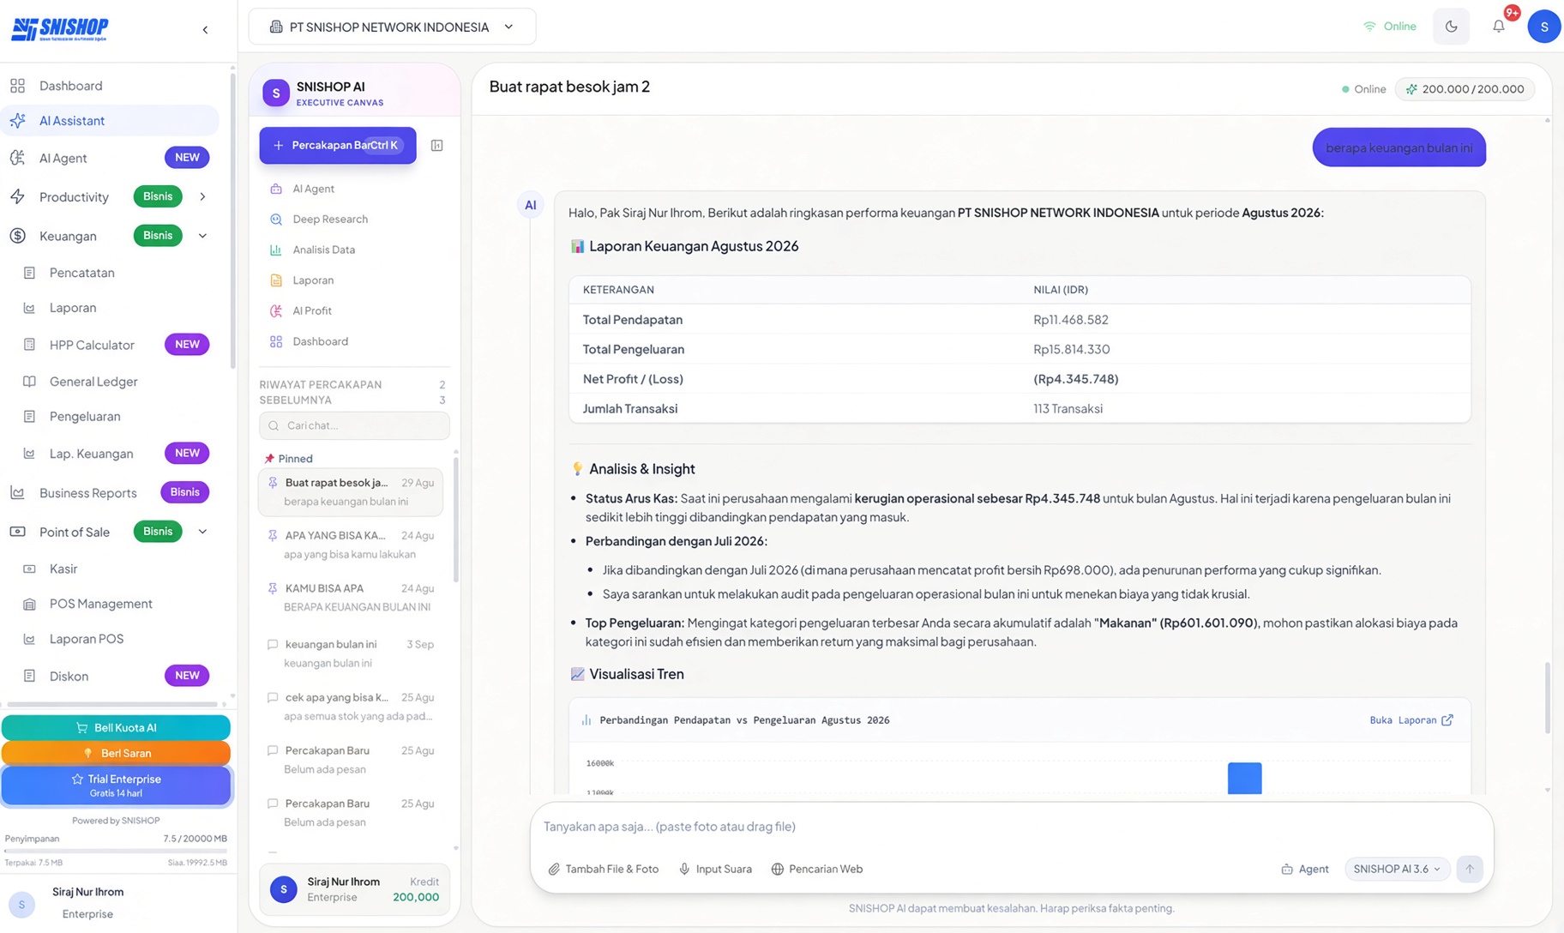Open SNISHOP AI 3.6 model dropdown
The width and height of the screenshot is (1564, 933).
(x=1396, y=869)
